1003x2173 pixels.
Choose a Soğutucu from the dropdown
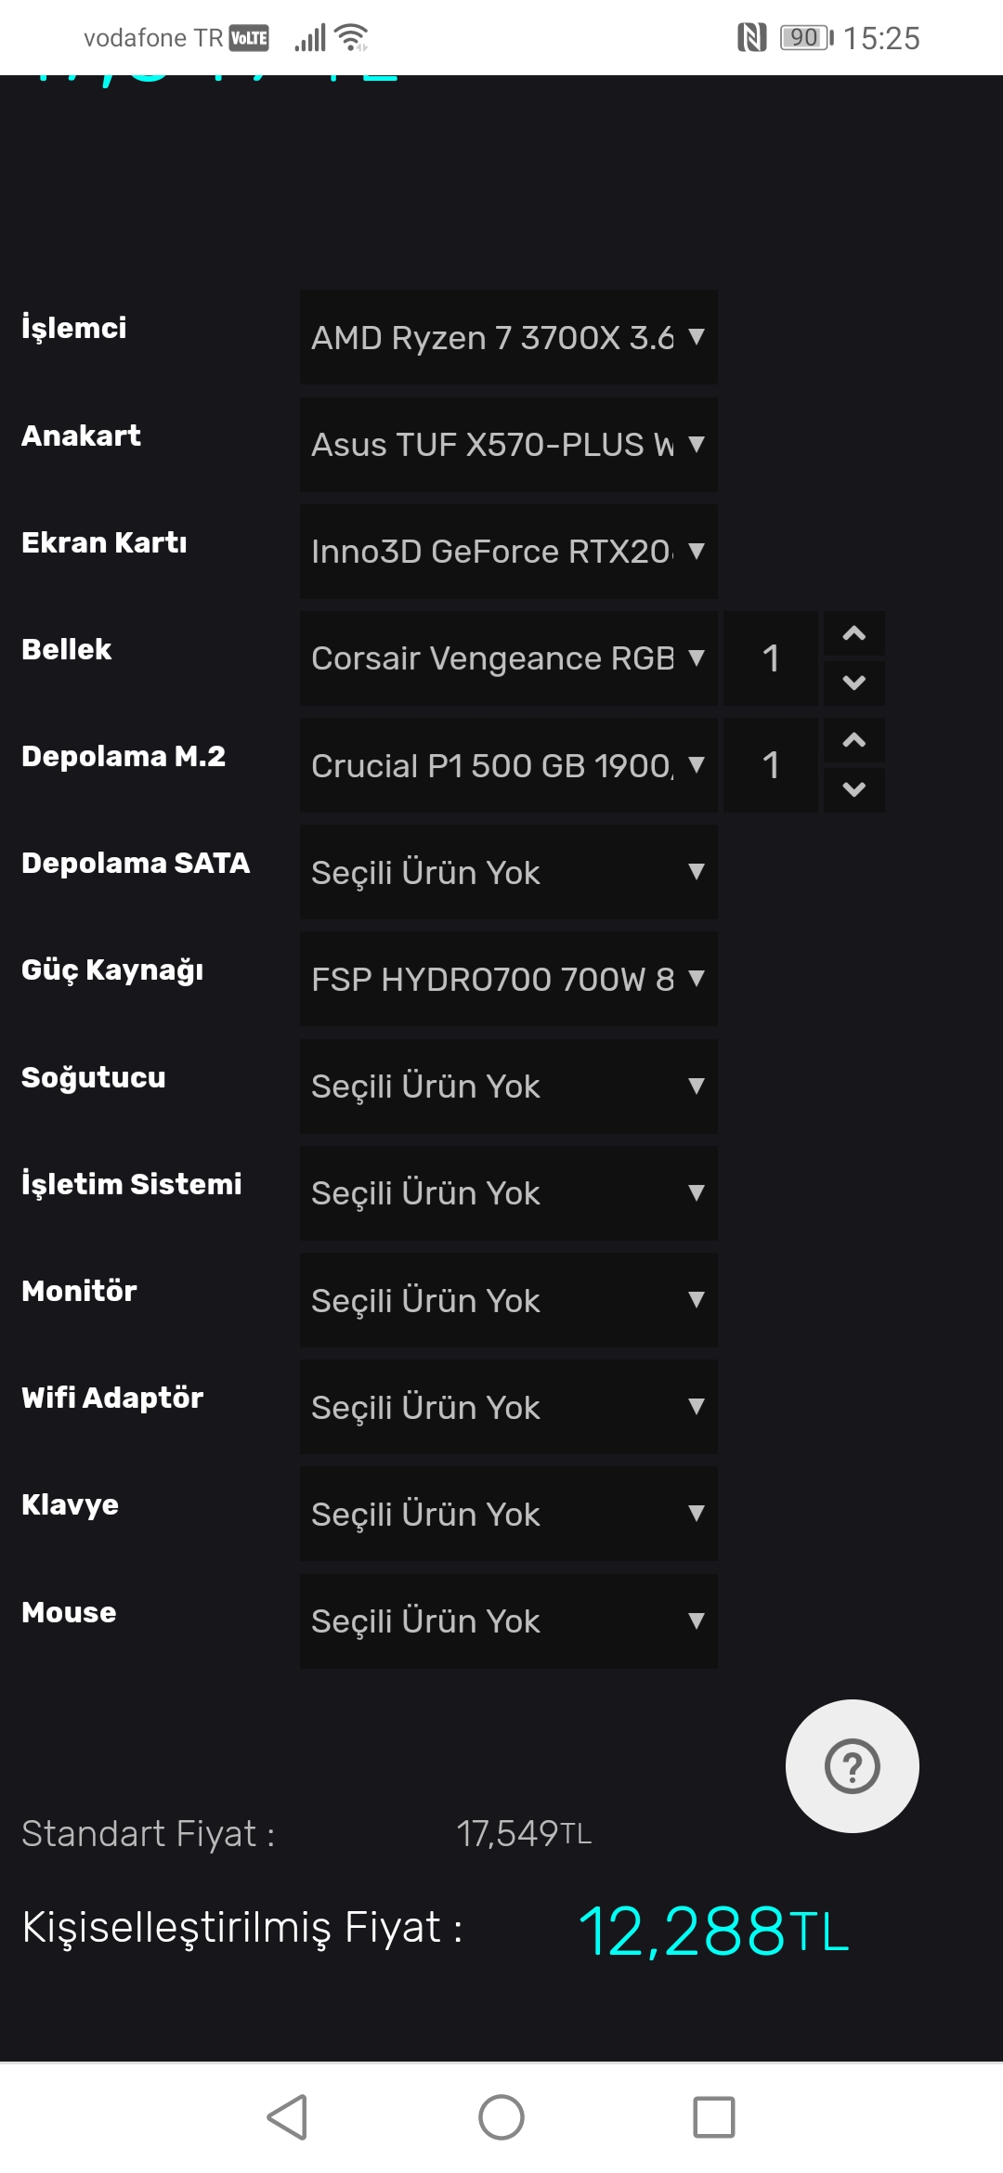508,1086
